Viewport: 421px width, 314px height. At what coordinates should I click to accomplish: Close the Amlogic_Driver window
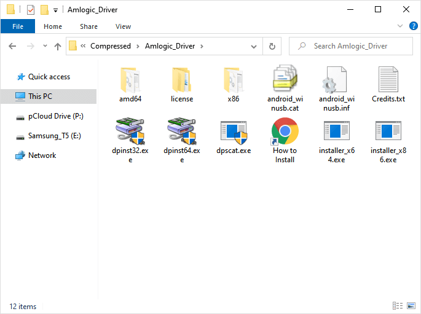pos(406,9)
